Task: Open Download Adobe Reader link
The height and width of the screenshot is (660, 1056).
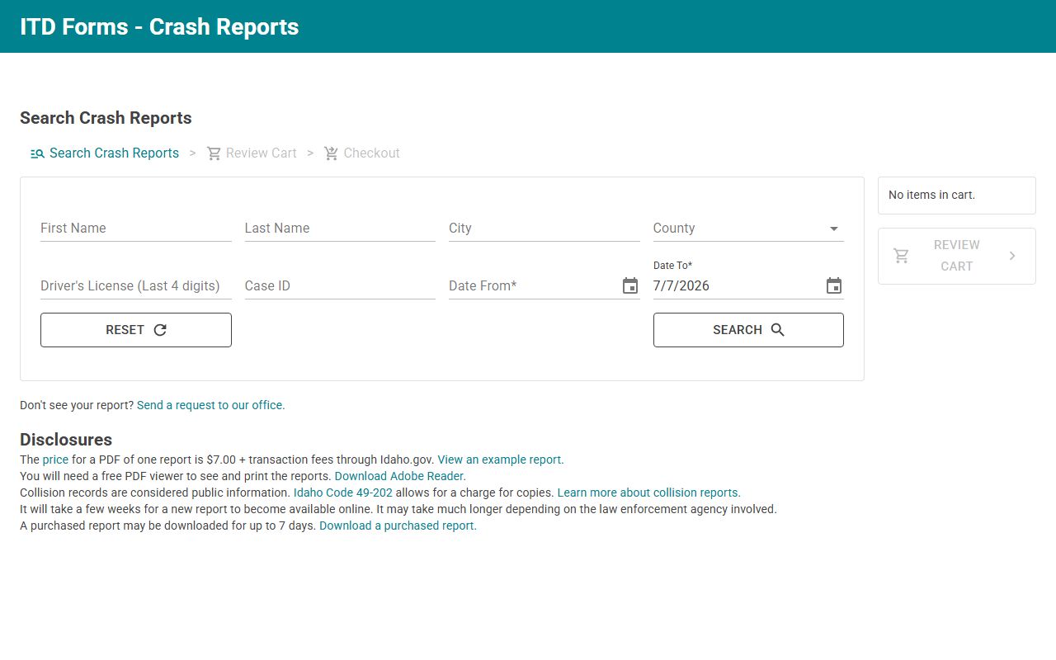Action: [400, 476]
